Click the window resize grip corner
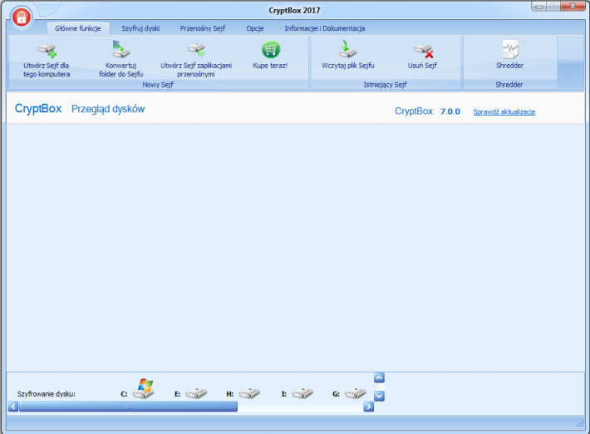Image resolution: width=590 pixels, height=434 pixels. tap(580, 424)
